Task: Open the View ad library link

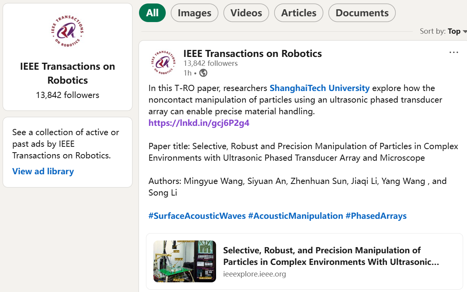Action: (x=43, y=171)
